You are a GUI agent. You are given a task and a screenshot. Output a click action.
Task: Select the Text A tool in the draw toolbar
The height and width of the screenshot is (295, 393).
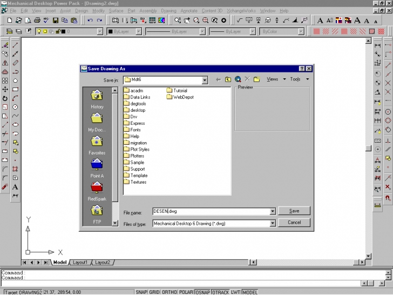pos(15,187)
